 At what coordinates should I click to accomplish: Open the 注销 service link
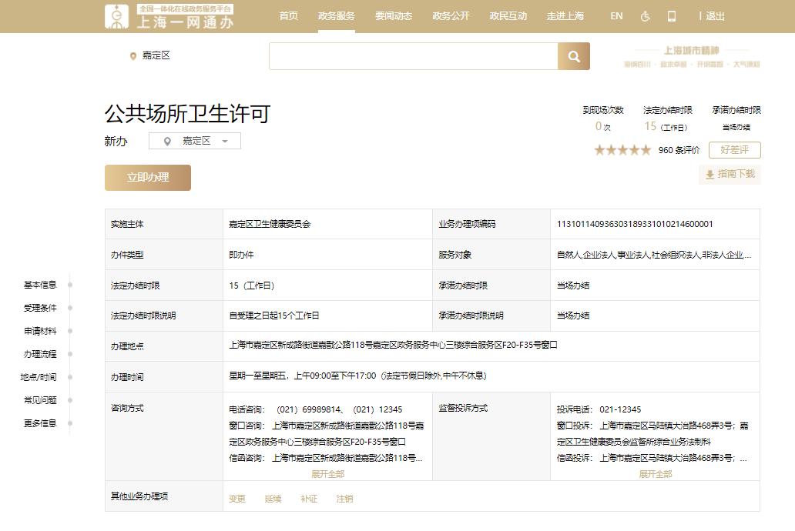[x=344, y=499]
